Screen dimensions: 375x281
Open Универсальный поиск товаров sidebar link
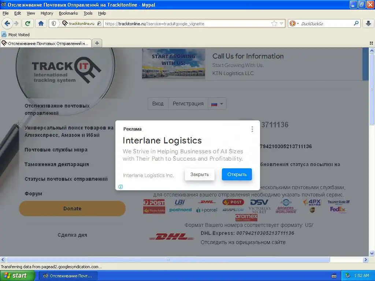click(x=69, y=131)
